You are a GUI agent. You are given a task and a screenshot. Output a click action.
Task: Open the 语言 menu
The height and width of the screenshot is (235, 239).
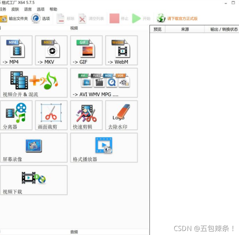pyautogui.click(x=28, y=9)
